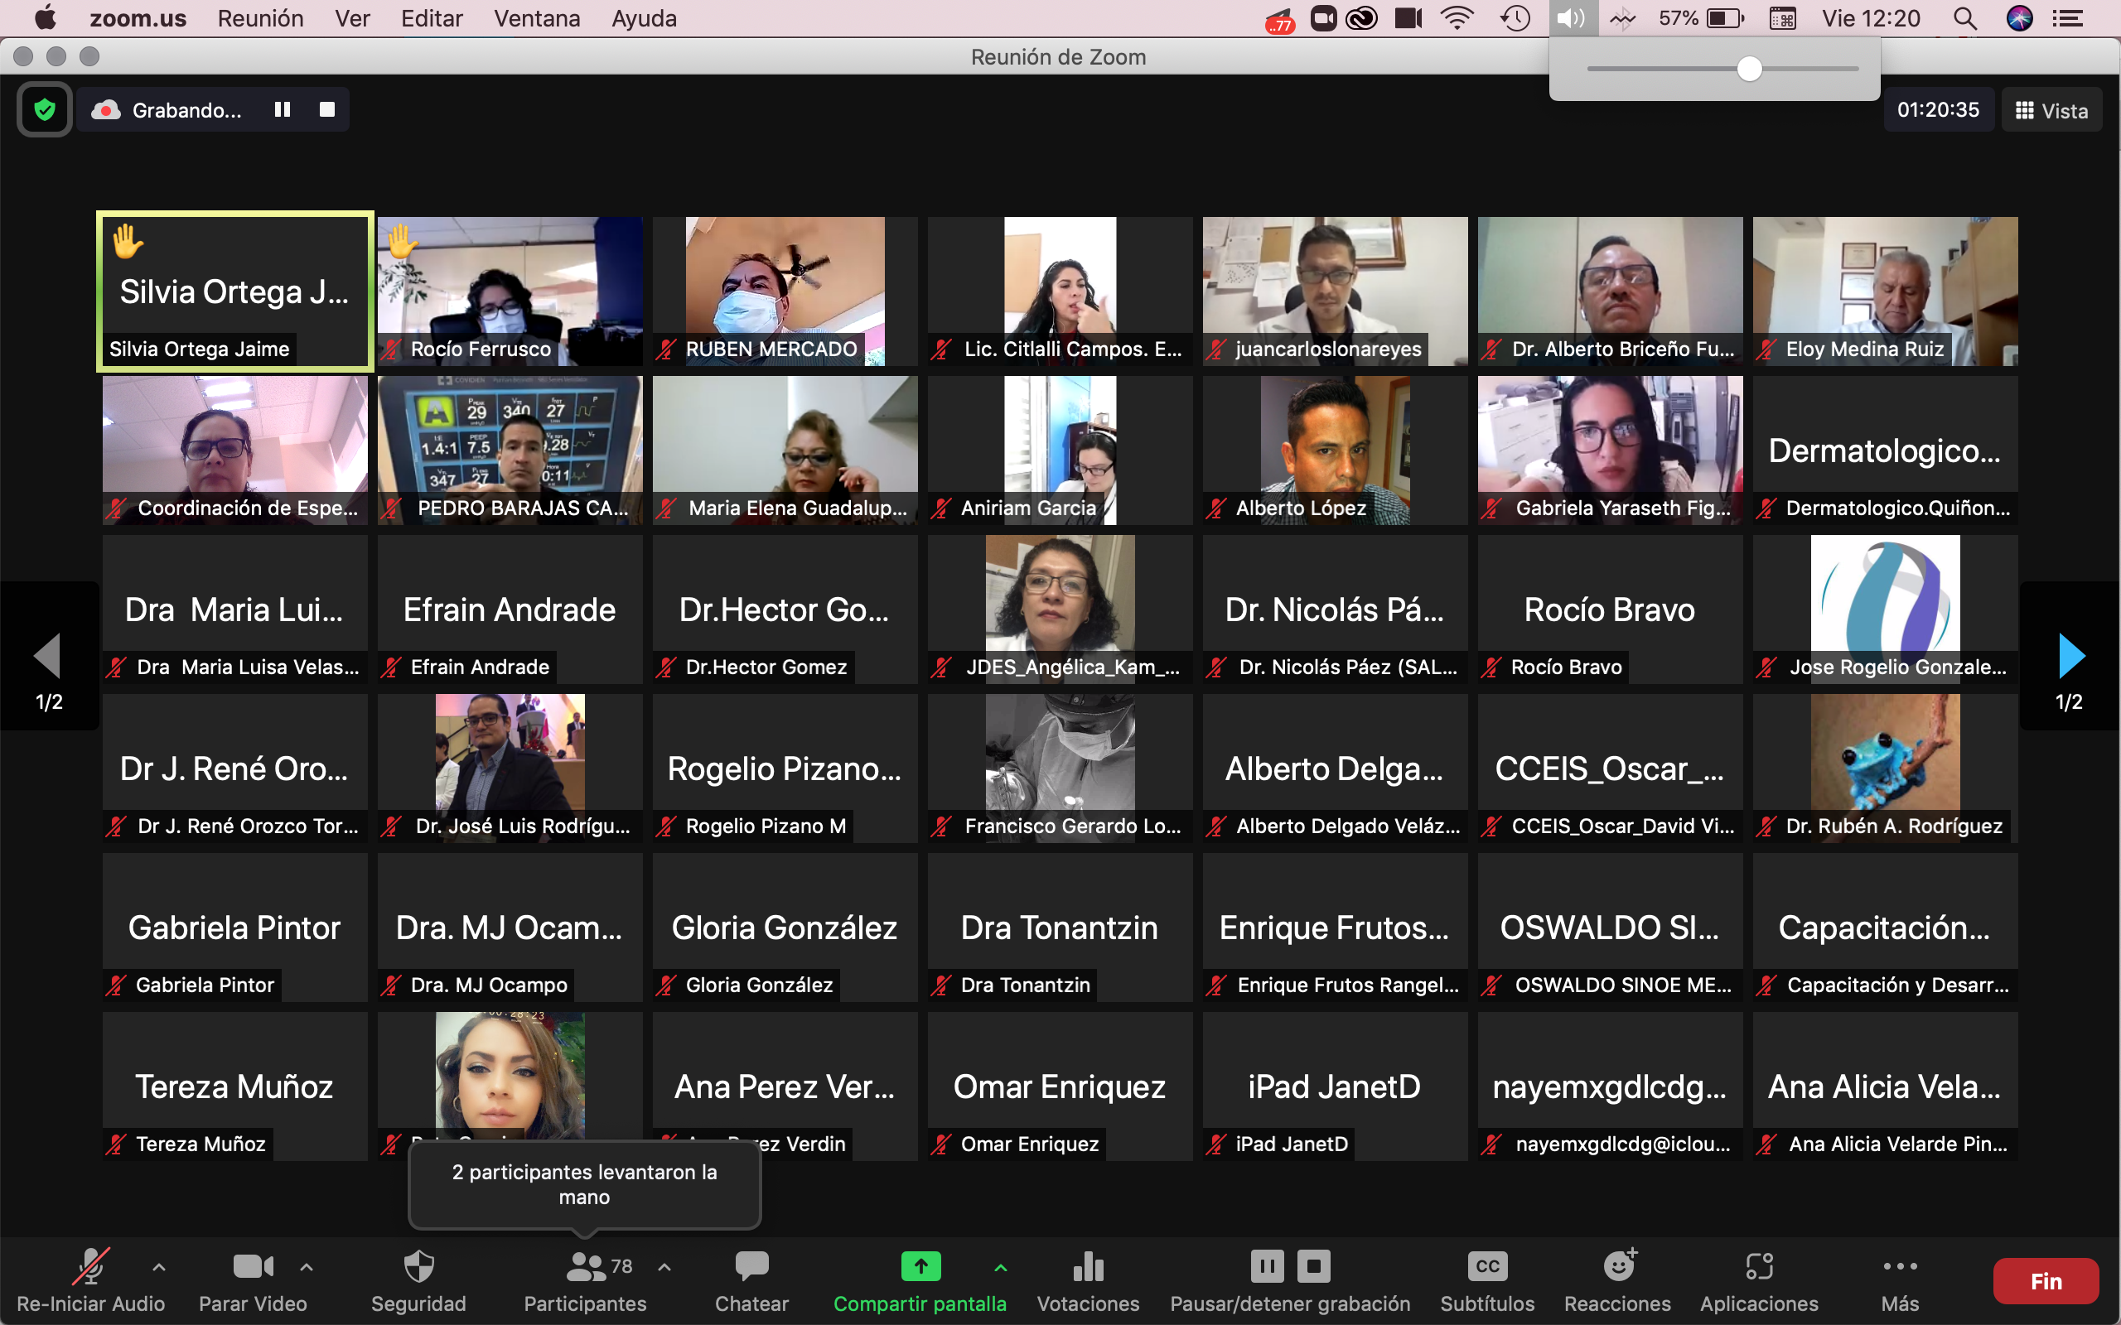
Task: Open Aplicaciones apps panel
Action: coord(1759,1279)
